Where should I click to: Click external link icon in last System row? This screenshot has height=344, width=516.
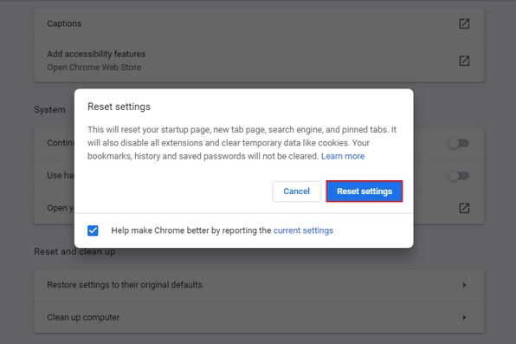[x=464, y=208]
